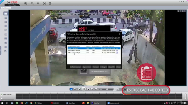Select the sixteen-window grid layout icon
Screen dimensions: 188x105
(x=6, y=26)
